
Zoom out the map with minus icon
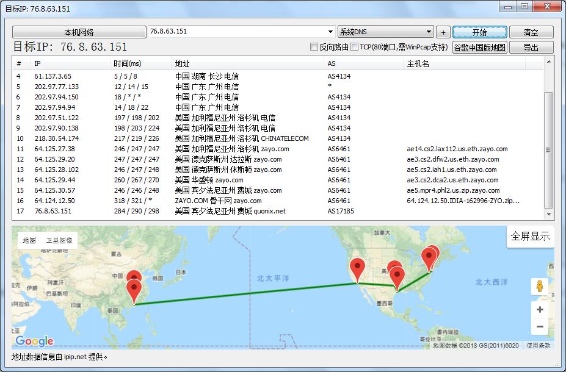[540, 327]
